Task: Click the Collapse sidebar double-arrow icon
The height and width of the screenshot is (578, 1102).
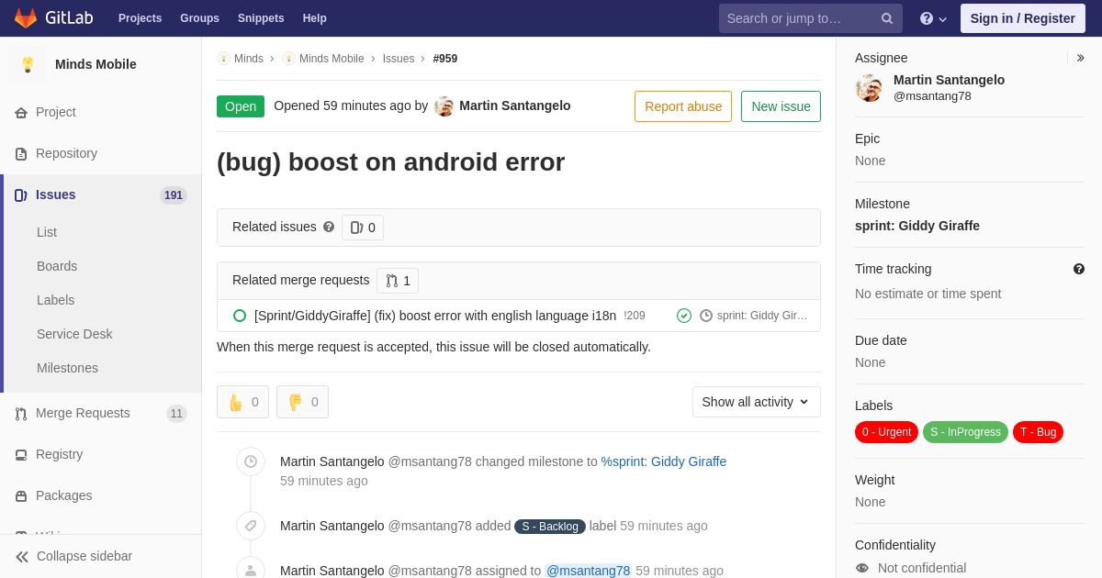Action: coord(22,557)
